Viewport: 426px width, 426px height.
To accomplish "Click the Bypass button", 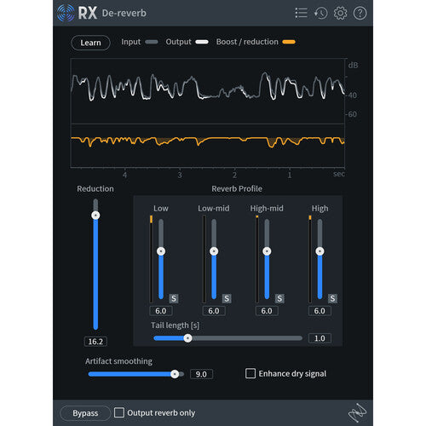I will pyautogui.click(x=85, y=413).
